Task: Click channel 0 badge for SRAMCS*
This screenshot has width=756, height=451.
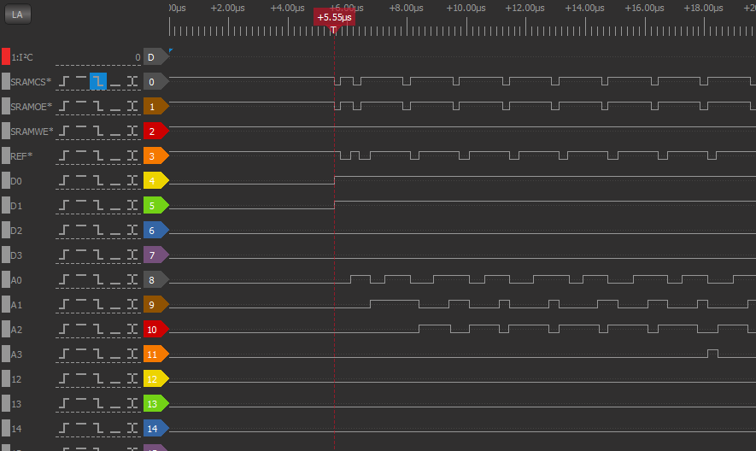Action: point(155,82)
